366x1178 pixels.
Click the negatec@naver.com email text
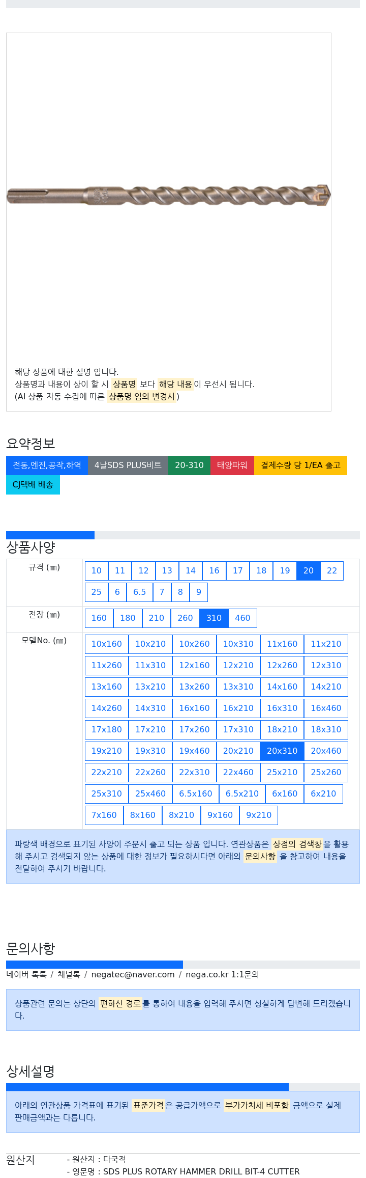pyautogui.click(x=133, y=974)
